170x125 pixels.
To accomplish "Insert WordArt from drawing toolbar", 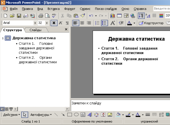I will [90, 115].
